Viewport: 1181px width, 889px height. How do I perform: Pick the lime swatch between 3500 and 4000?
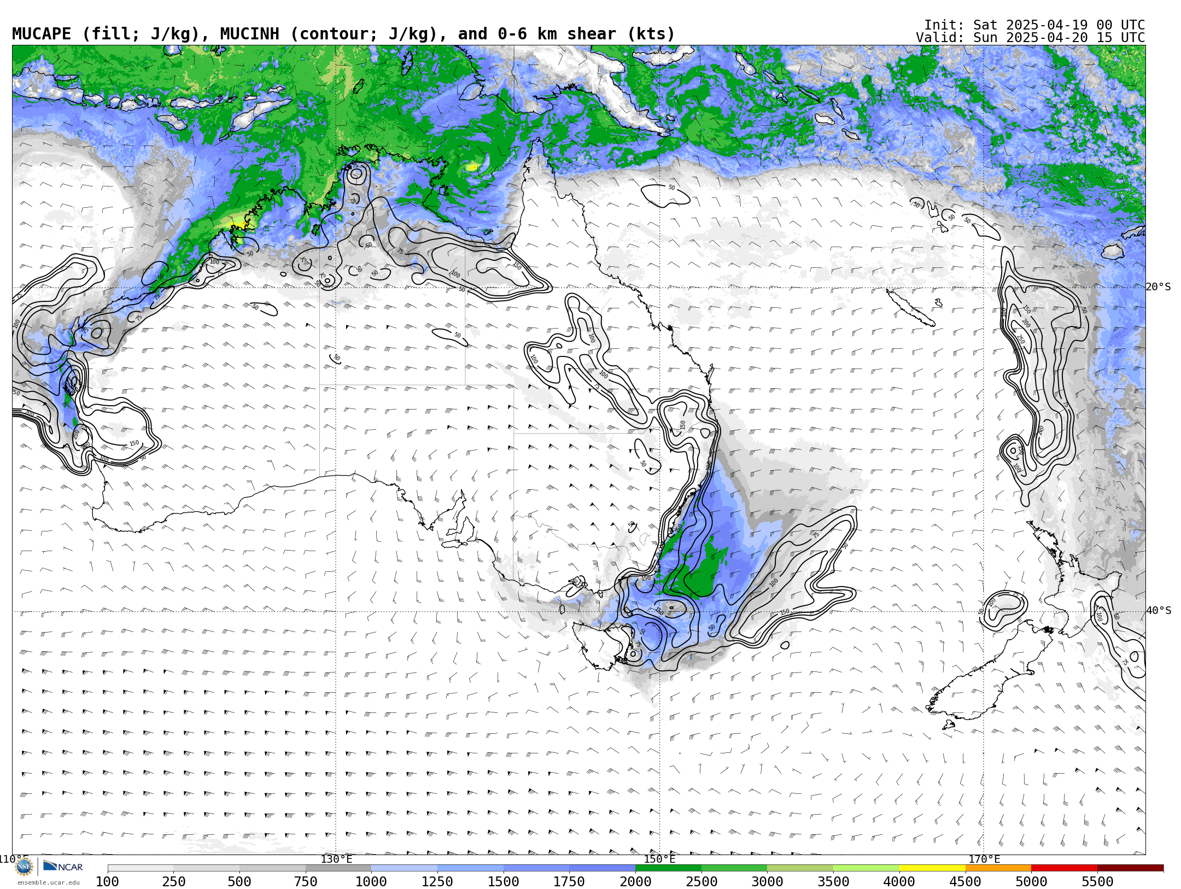(x=866, y=868)
